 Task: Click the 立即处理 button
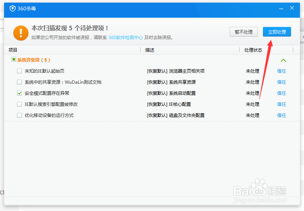point(277,32)
